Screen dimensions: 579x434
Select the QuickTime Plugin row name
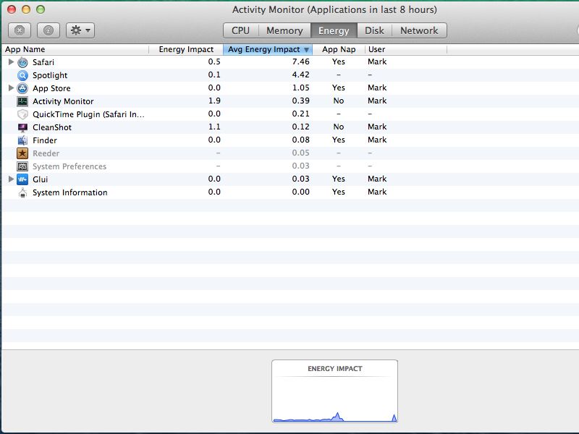(88, 114)
